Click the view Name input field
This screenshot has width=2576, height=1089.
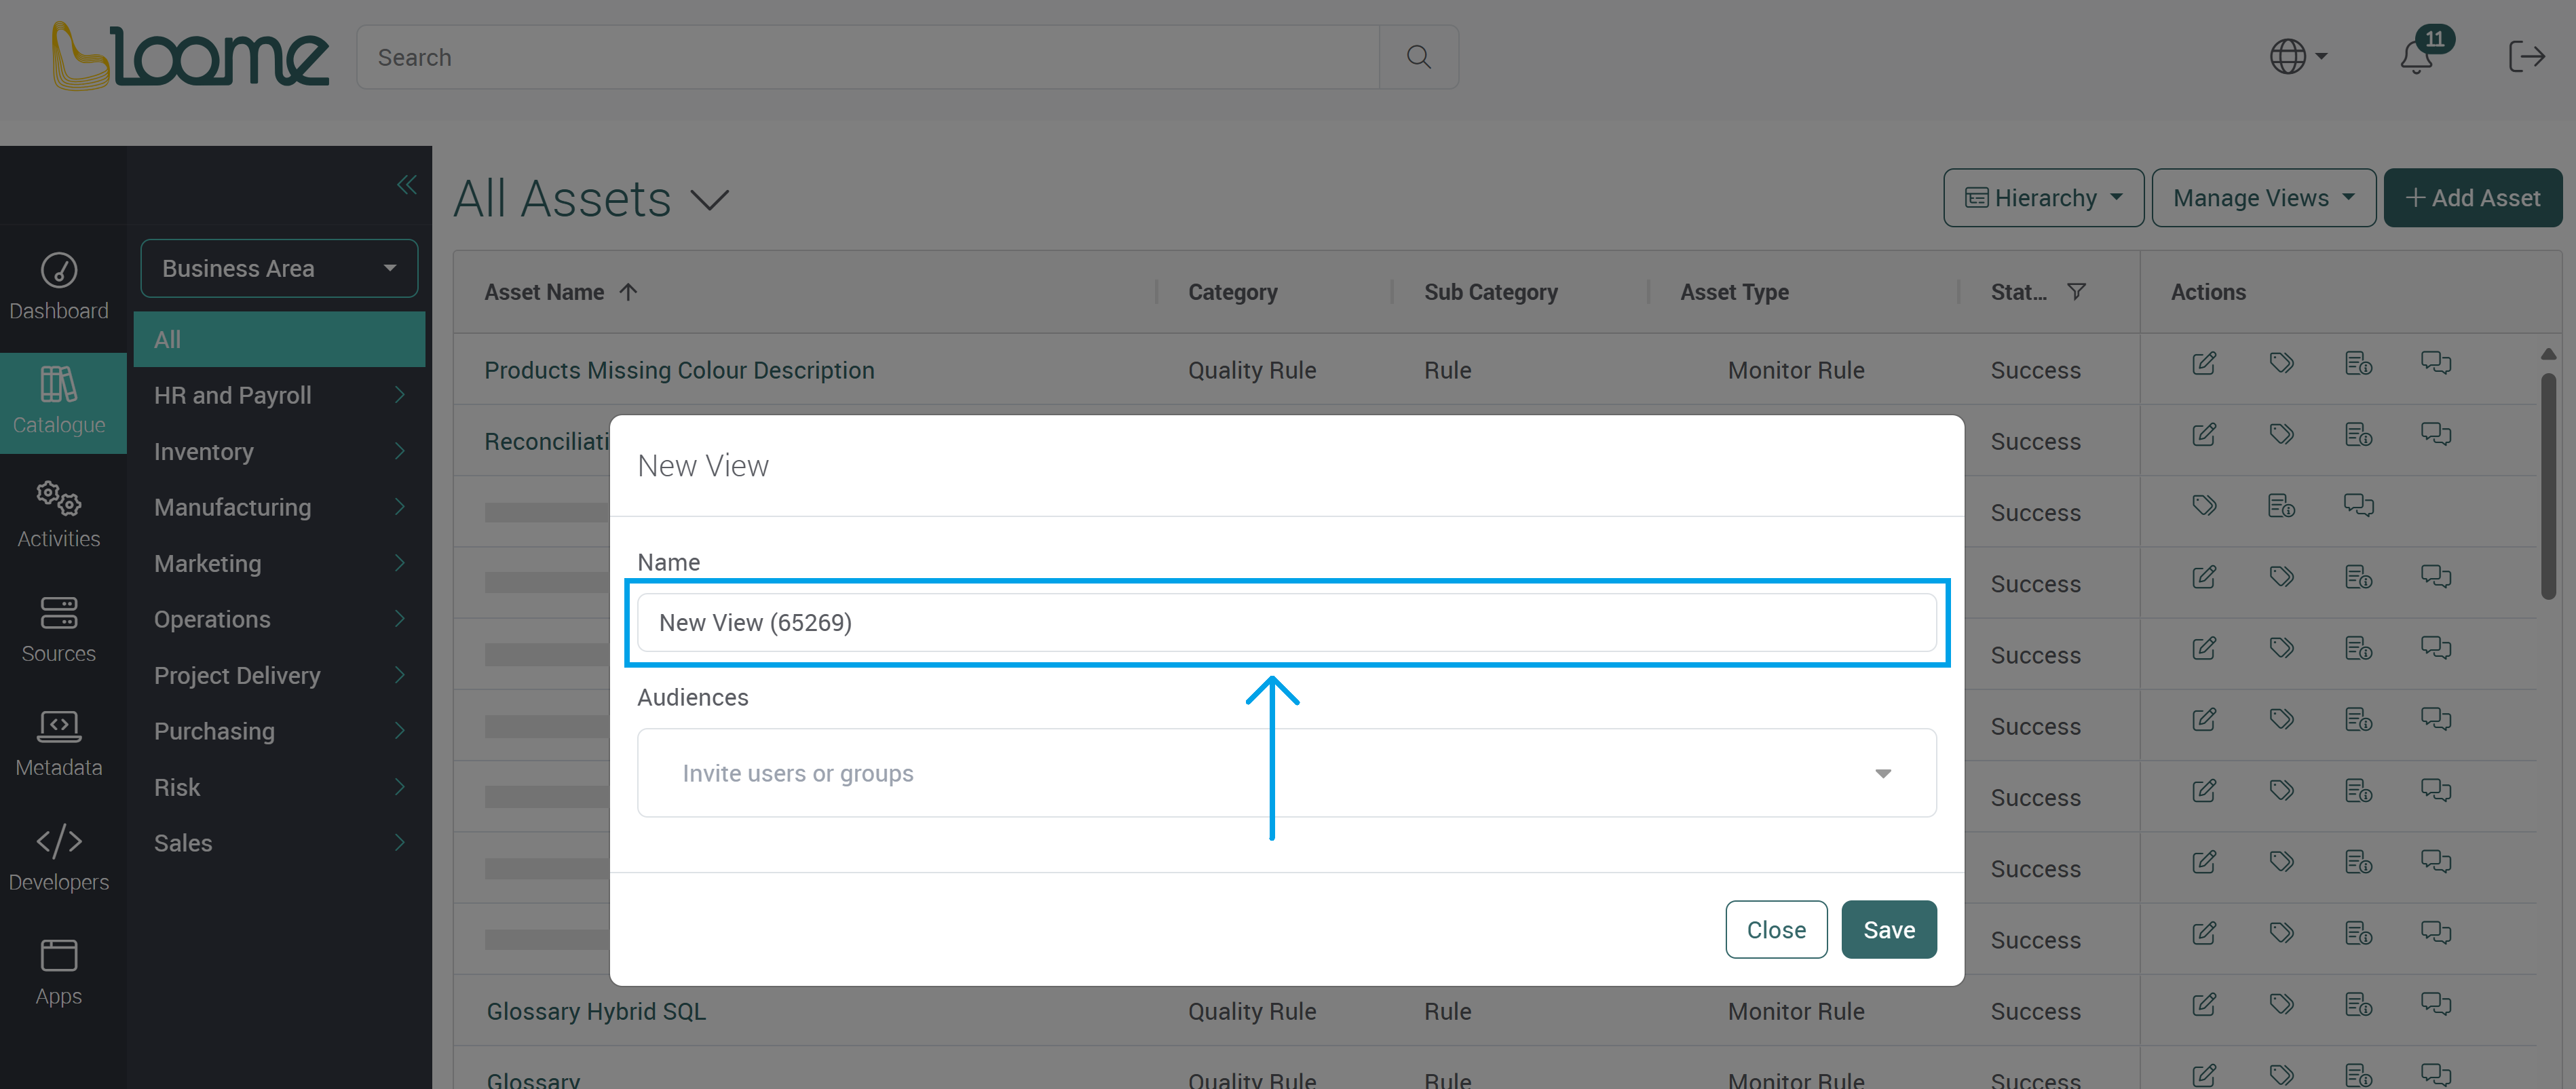[1286, 622]
